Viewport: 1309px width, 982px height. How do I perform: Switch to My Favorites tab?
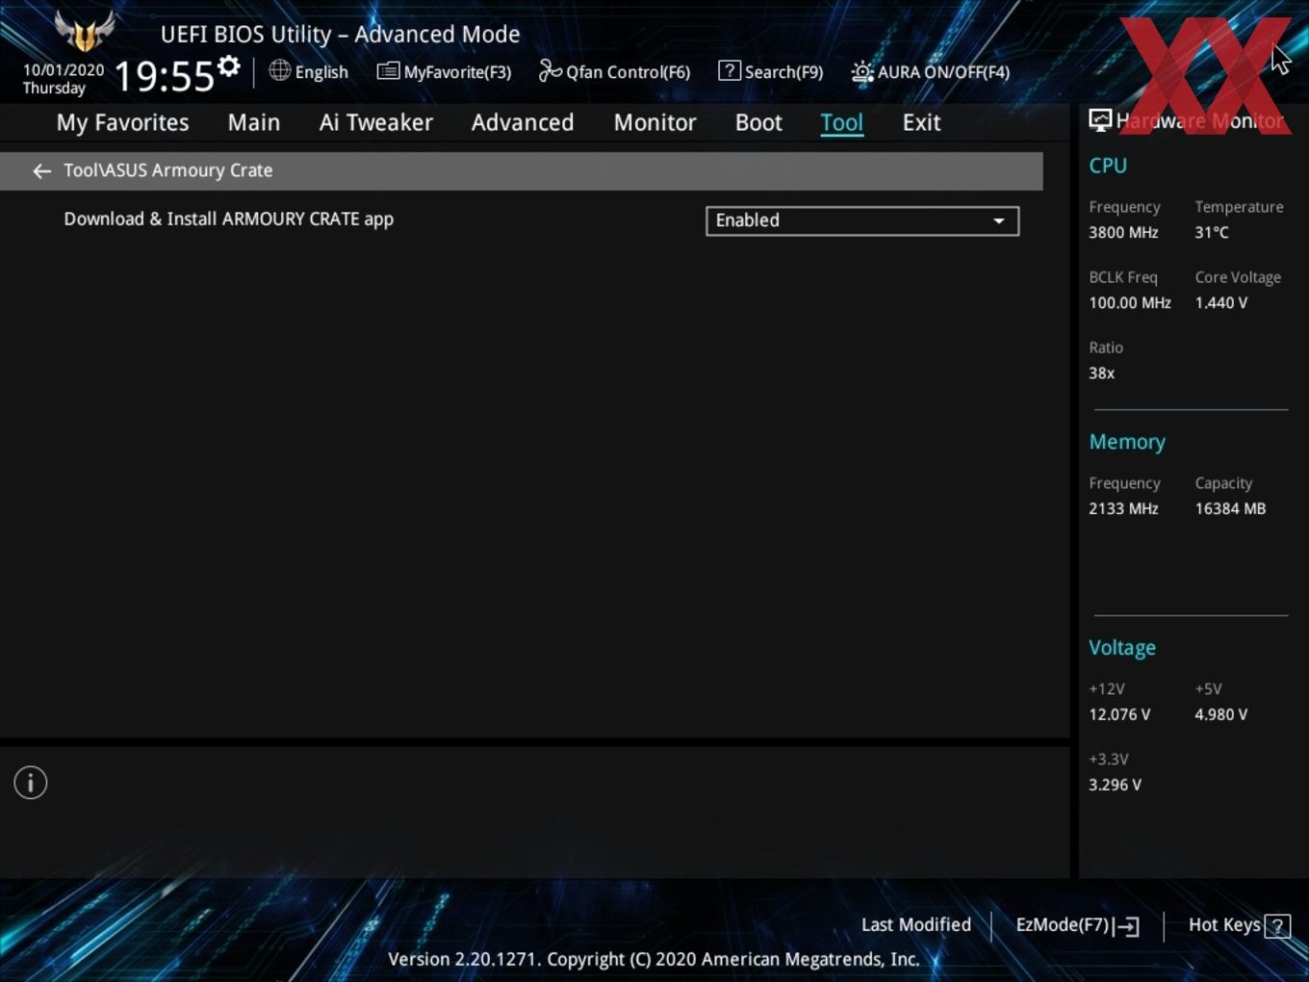pos(122,122)
